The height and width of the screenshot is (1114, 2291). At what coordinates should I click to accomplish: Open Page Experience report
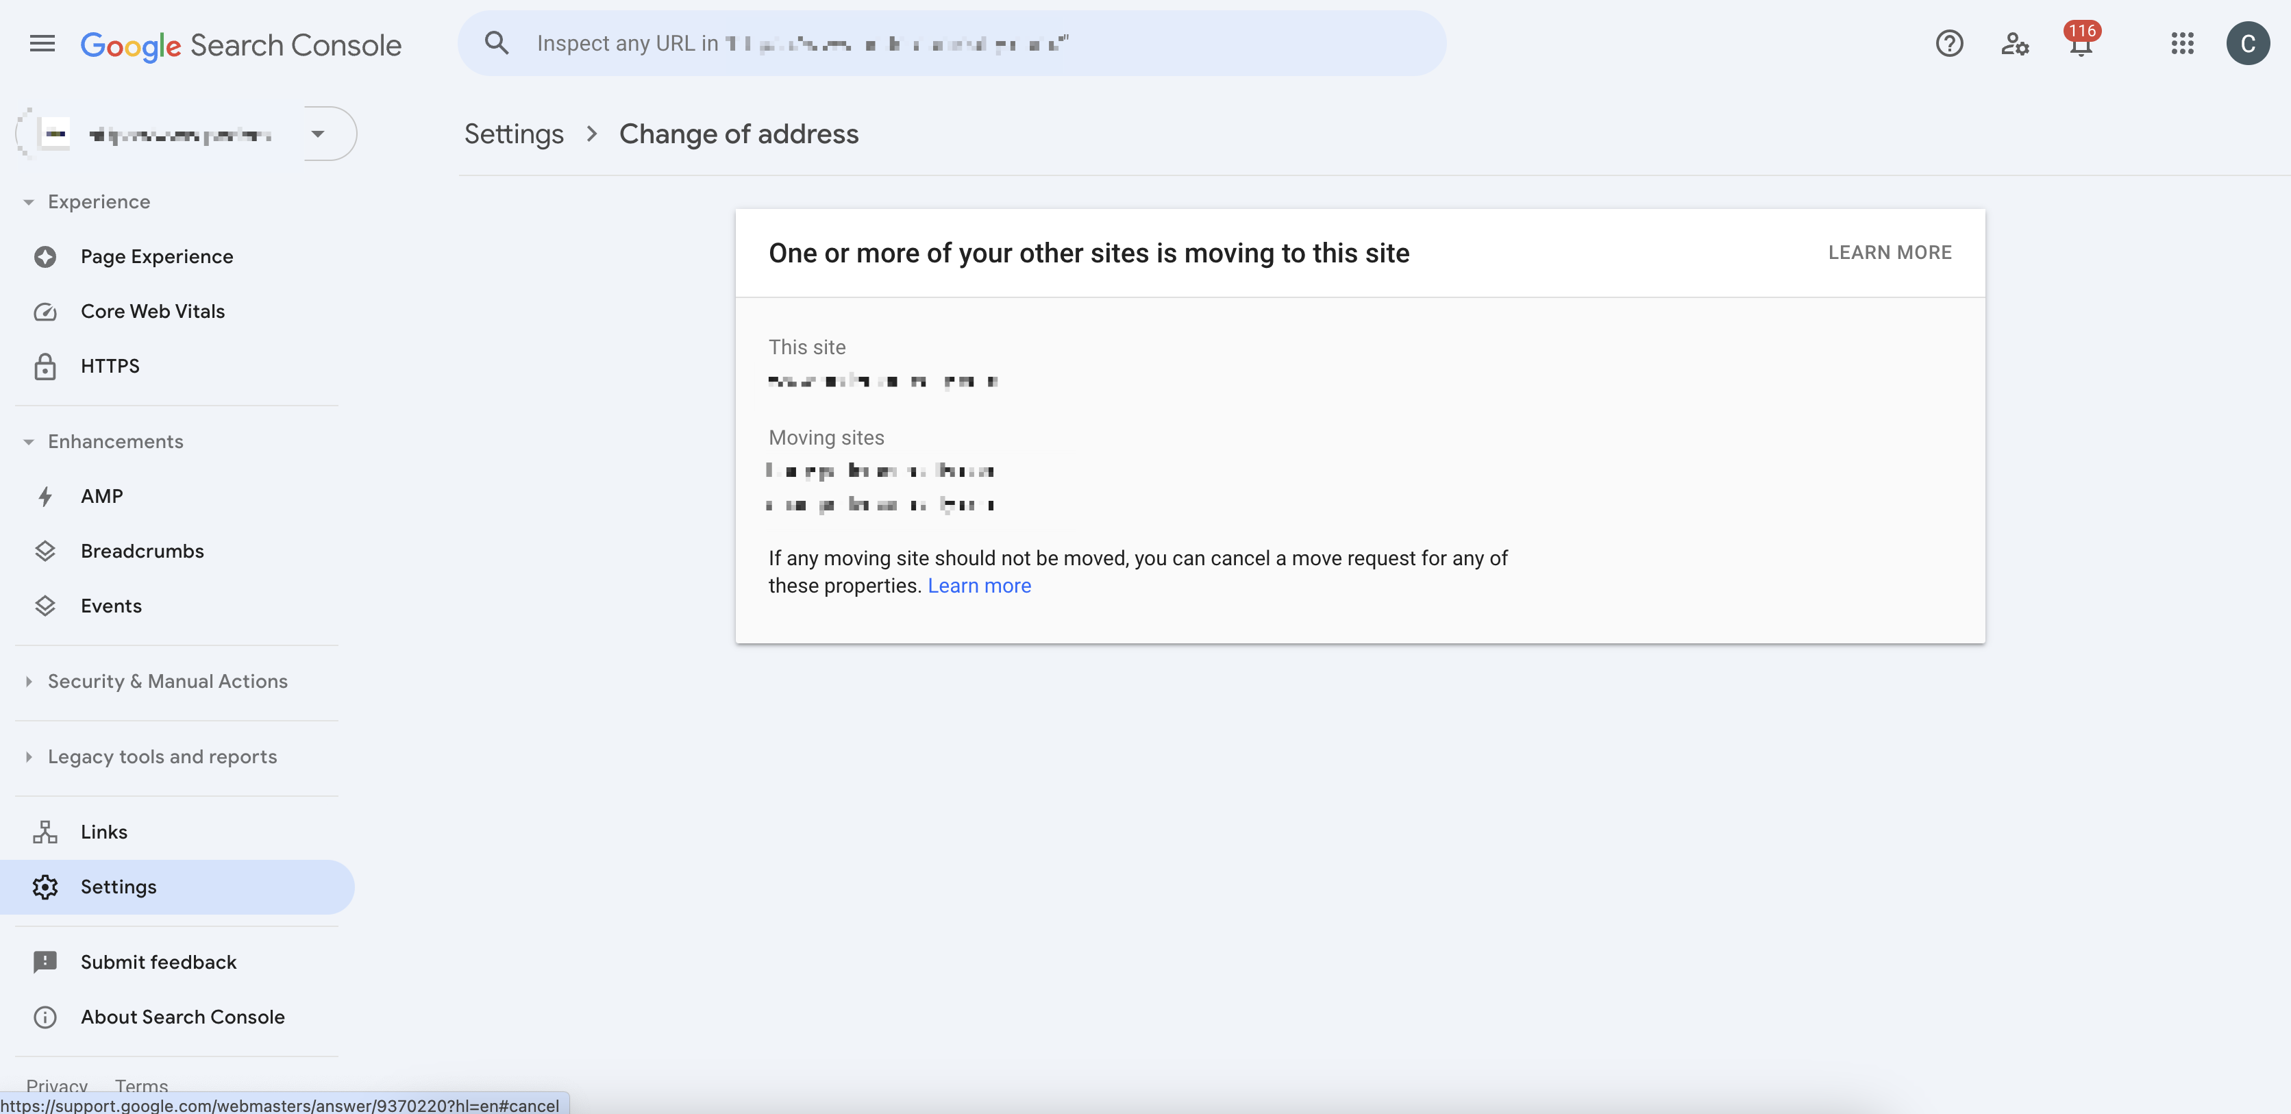pyautogui.click(x=156, y=257)
